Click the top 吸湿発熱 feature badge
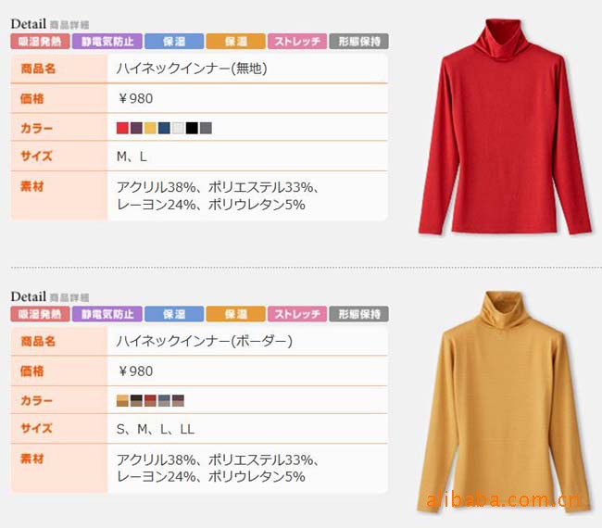Viewport: 602px width, 528px height. 41,42
